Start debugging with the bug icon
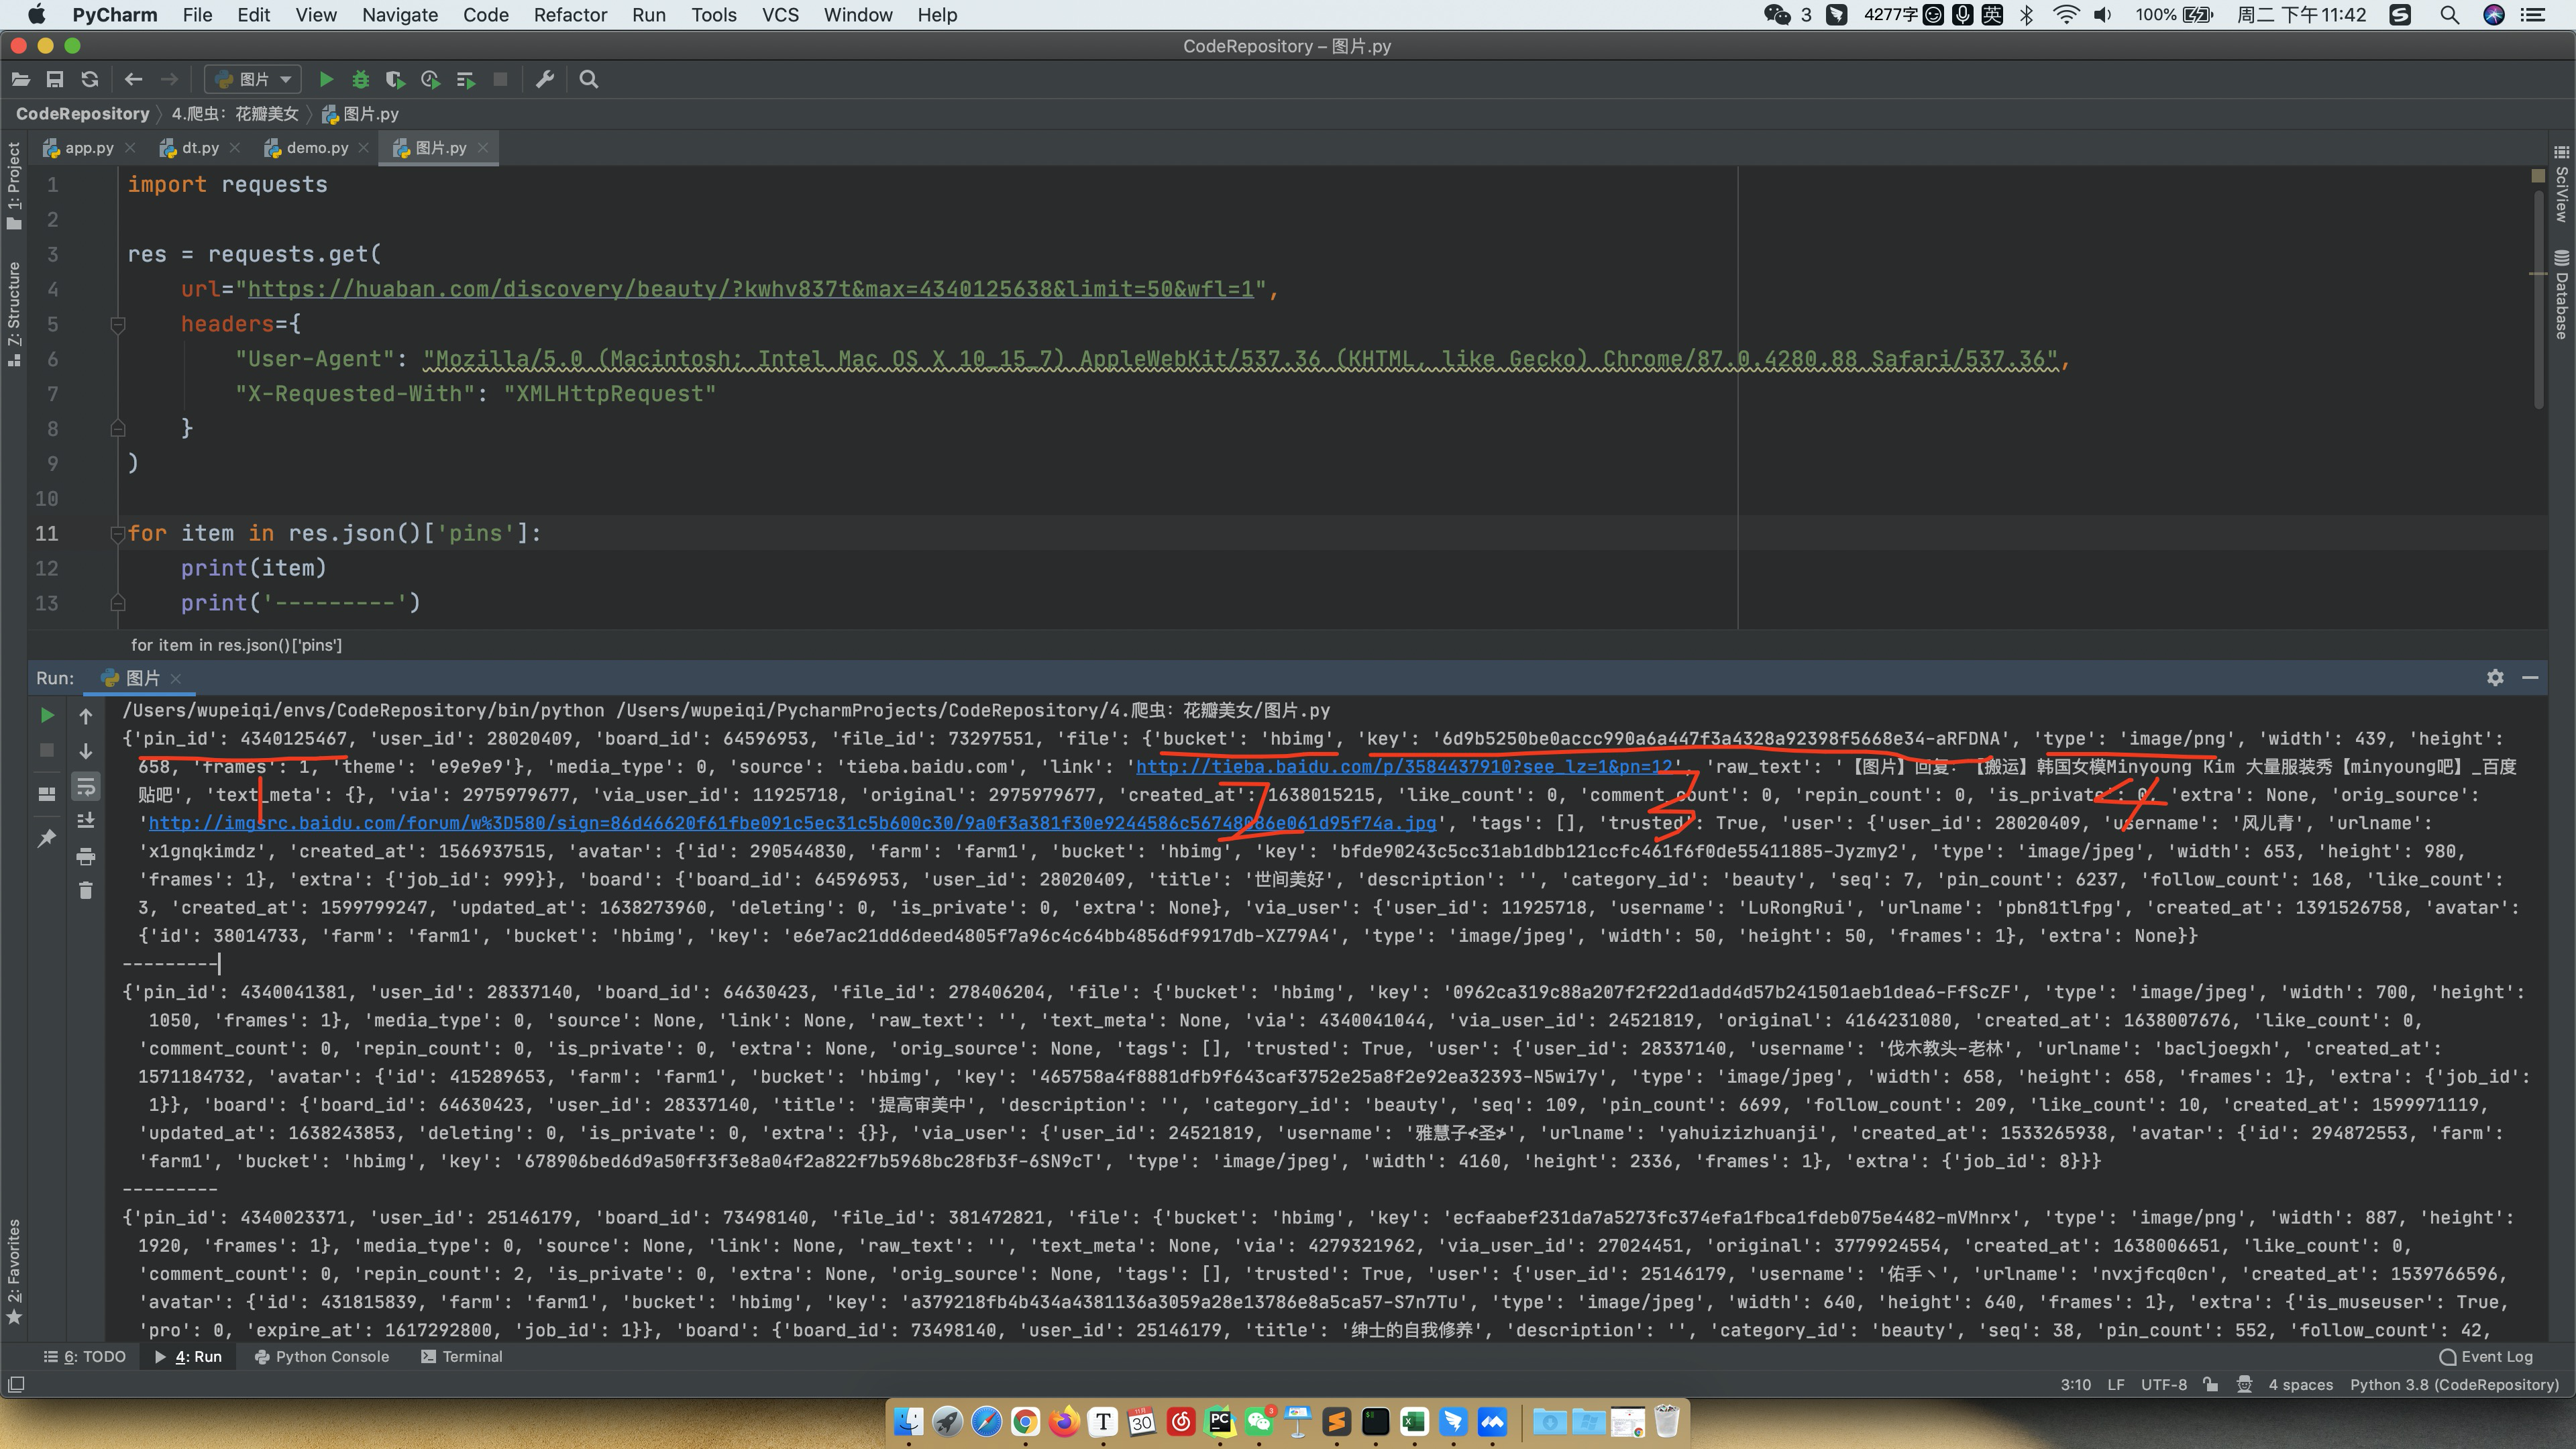The width and height of the screenshot is (2576, 1449). click(360, 79)
